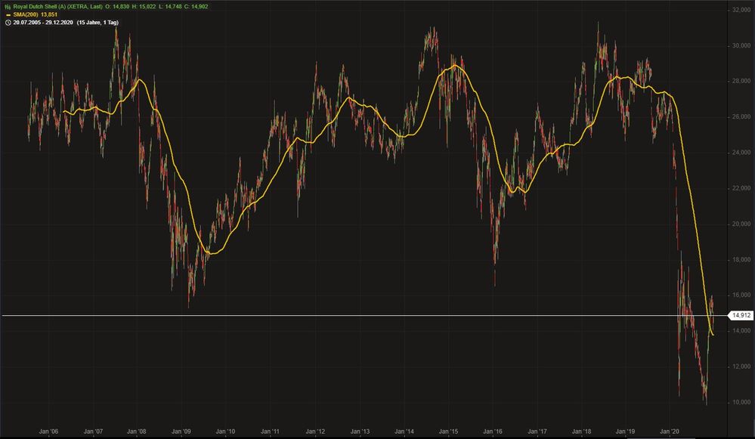The image size is (755, 439).
Task: Click the '10,000' price axis label
Action: [741, 403]
